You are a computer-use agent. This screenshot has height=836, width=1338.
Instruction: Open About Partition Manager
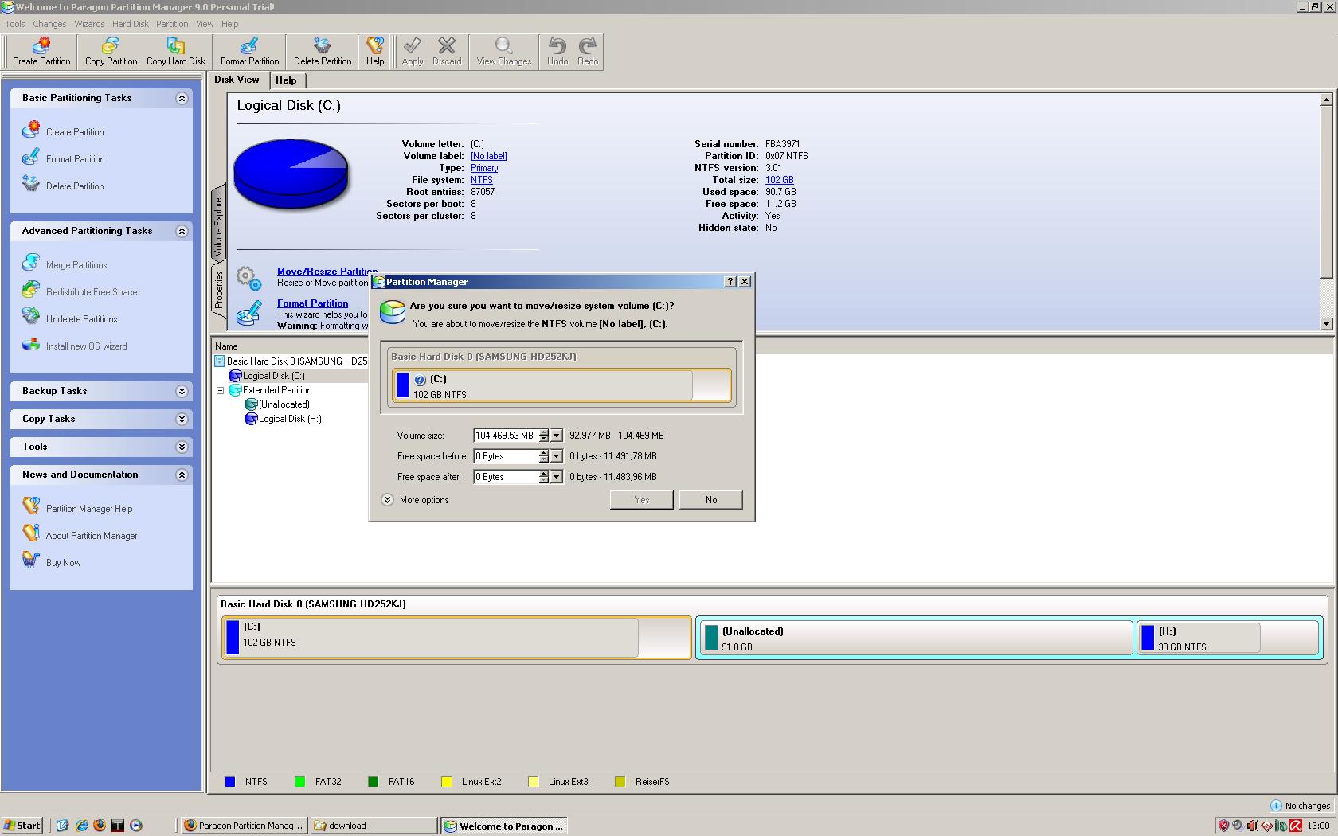click(80, 534)
